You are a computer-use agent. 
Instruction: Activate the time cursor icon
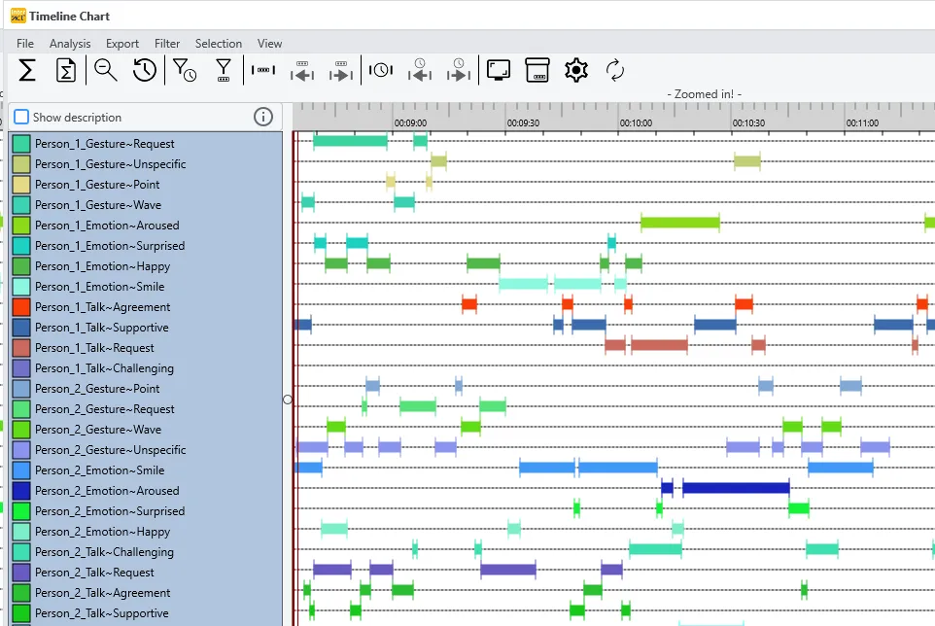tap(380, 70)
